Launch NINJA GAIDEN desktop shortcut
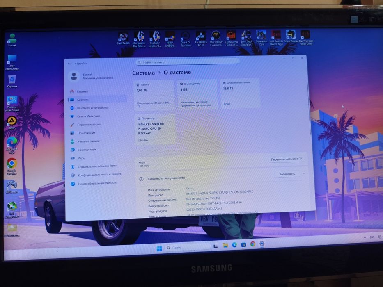Image resolution: width=383 pixels, height=287 pixels. pyautogui.click(x=170, y=39)
